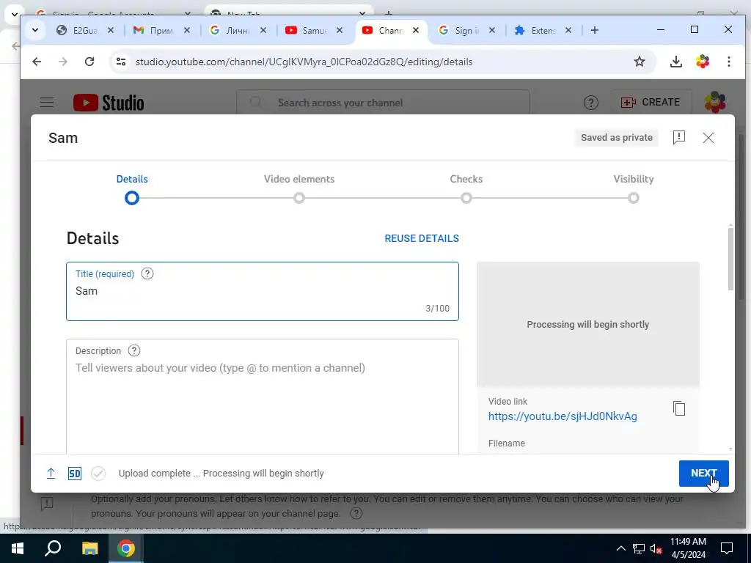This screenshot has height=563, width=751.
Task: Click the SD processing status icon
Action: 75,474
